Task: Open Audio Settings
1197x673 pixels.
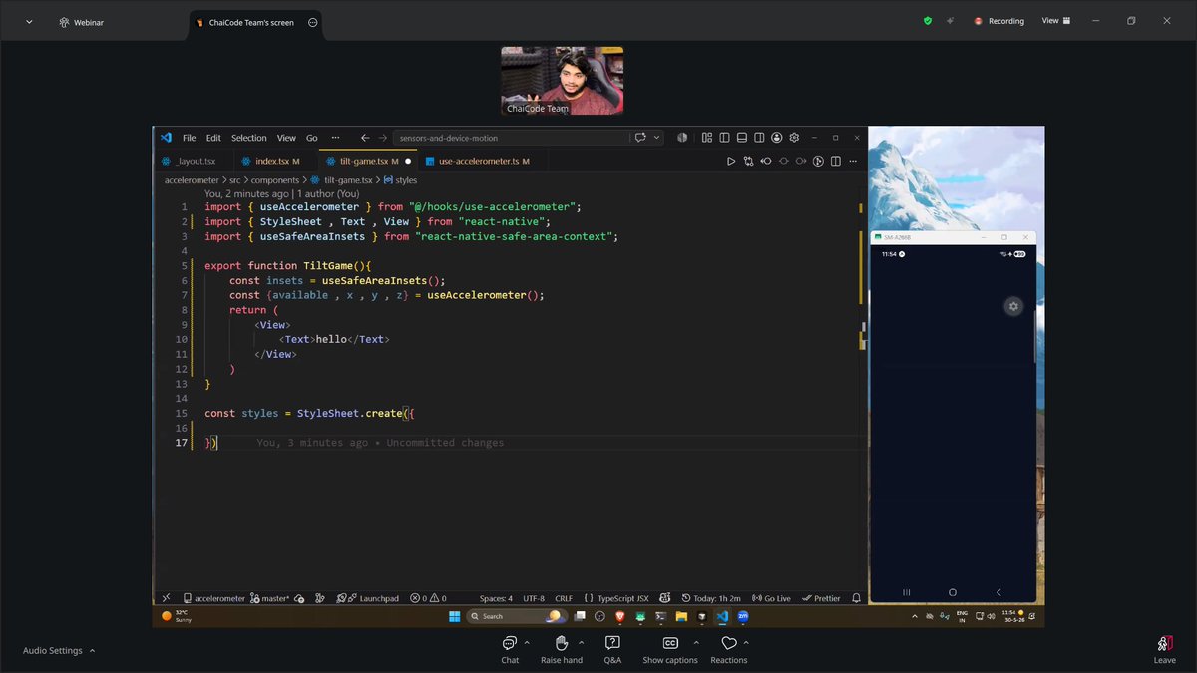Action: 53,650
